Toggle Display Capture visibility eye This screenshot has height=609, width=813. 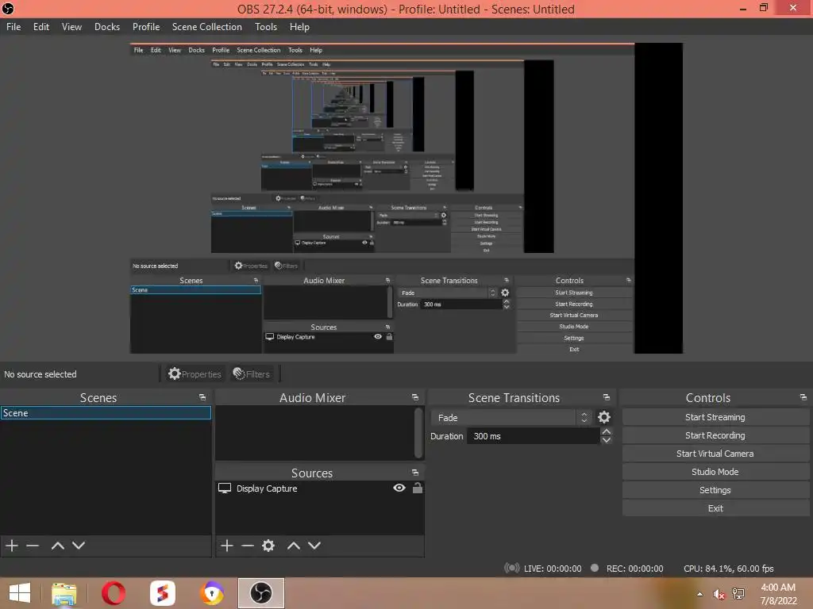click(x=399, y=488)
